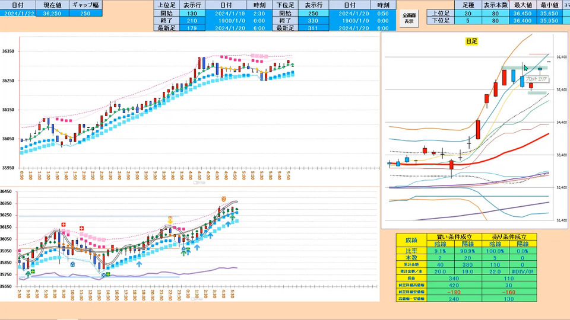Click the orange marker at the lower chart peak
Viewport: 570px width, 320px height.
click(x=224, y=199)
